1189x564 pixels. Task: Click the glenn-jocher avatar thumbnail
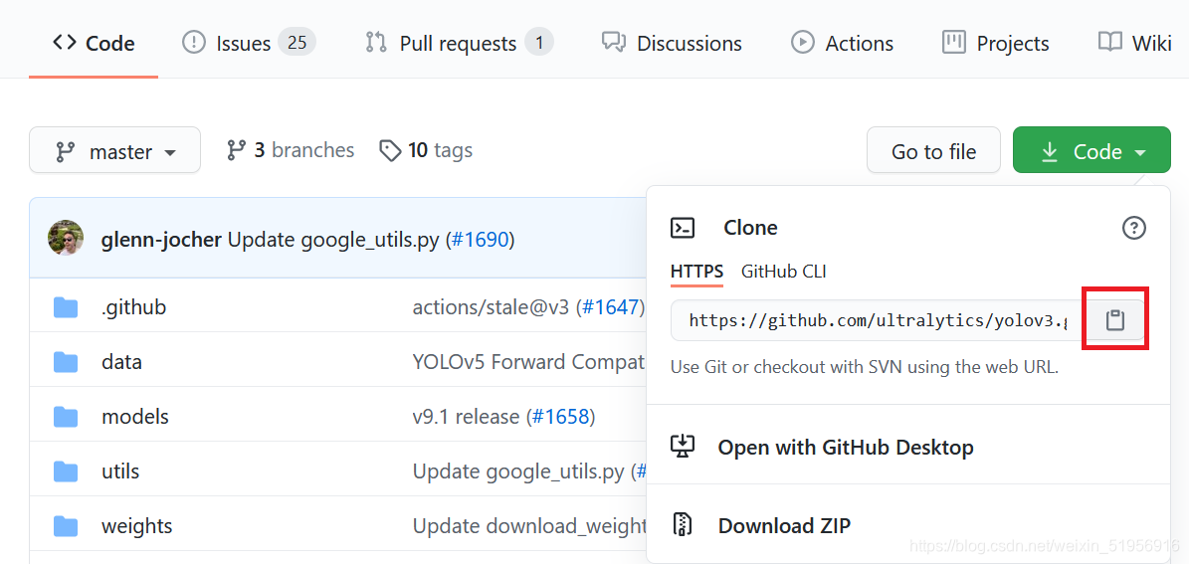[x=66, y=239]
